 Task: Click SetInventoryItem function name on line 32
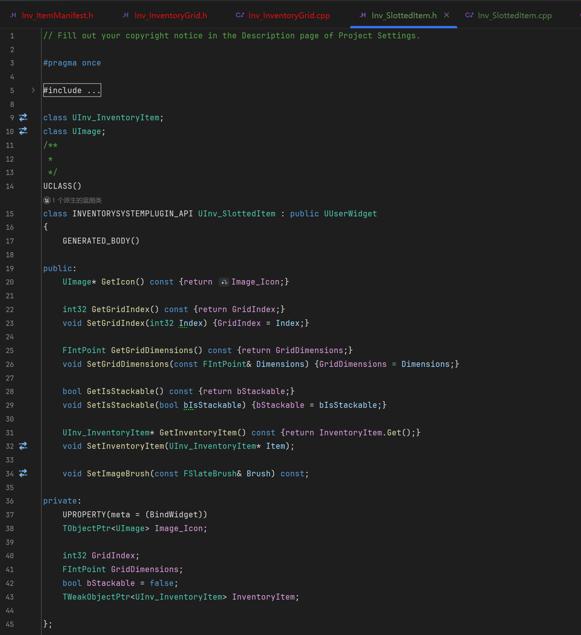126,446
